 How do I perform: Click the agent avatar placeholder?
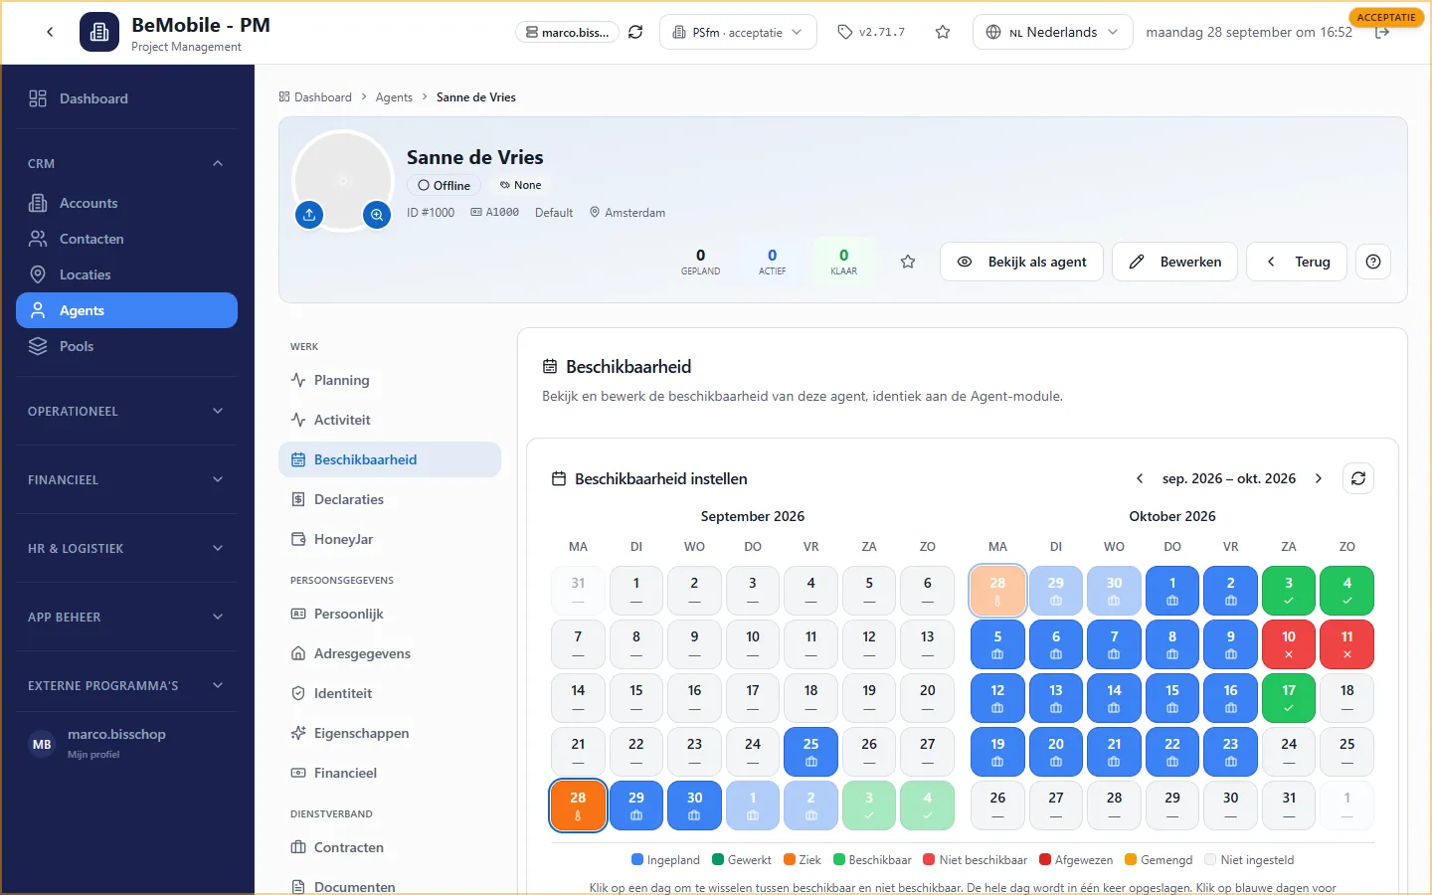coord(343,180)
